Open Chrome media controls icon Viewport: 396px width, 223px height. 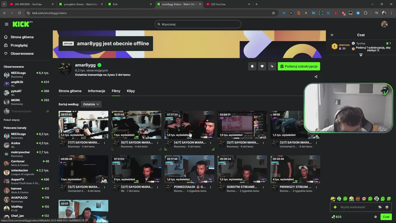click(x=377, y=13)
